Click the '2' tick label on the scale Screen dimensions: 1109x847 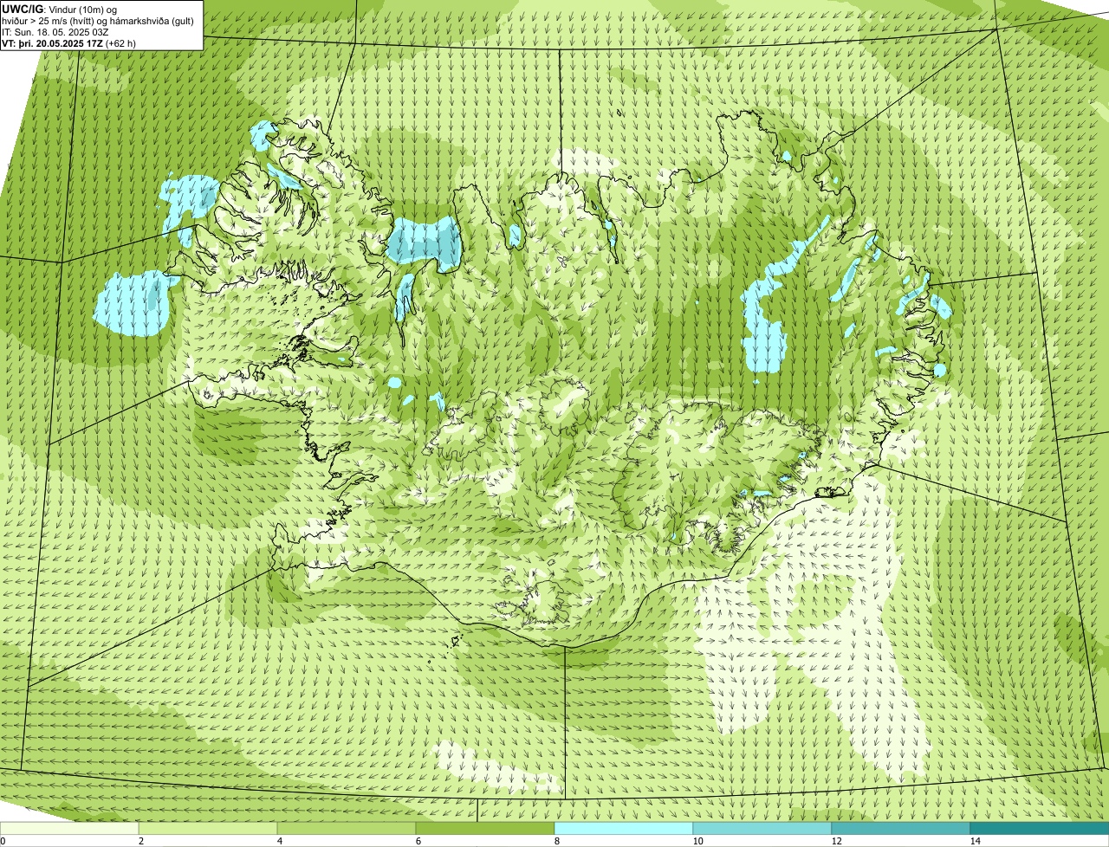(140, 841)
